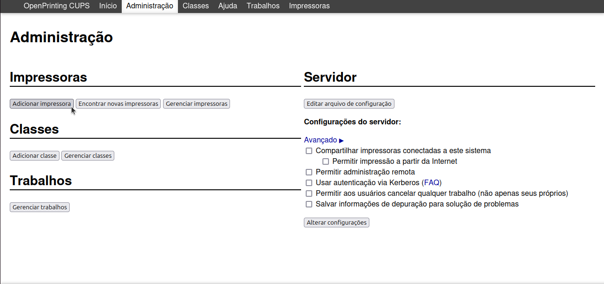This screenshot has height=284, width=604.
Task: Click the Adicionar classe button
Action: [x=35, y=155]
